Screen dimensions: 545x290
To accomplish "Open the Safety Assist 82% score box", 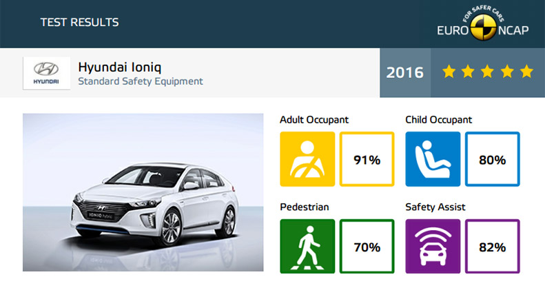I will (492, 246).
